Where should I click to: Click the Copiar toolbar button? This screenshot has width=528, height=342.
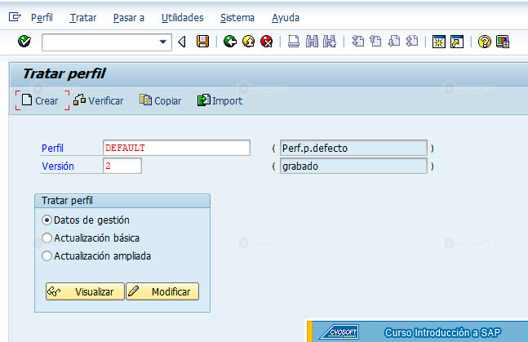pos(160,100)
